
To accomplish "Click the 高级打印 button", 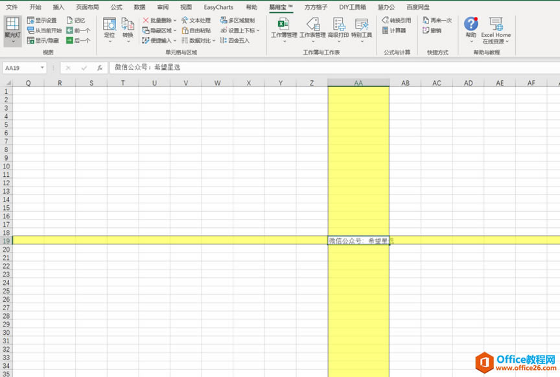I will point(338,29).
